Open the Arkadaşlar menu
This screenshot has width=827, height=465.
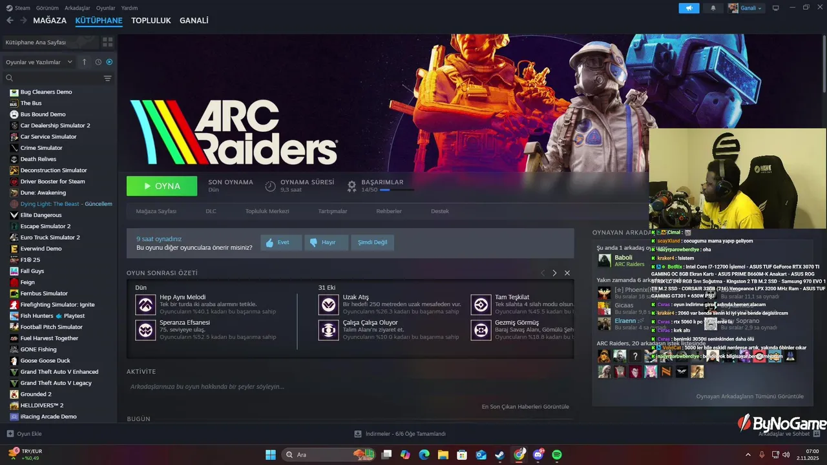tap(78, 8)
